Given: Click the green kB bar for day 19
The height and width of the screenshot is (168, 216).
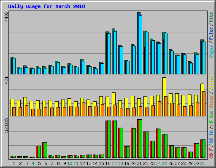Looking at the screenshot, I should tap(128, 152).
